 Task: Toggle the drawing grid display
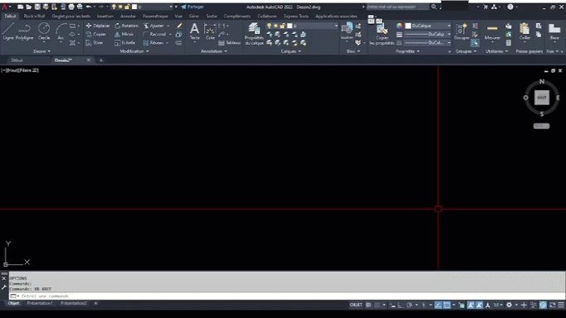click(x=368, y=305)
